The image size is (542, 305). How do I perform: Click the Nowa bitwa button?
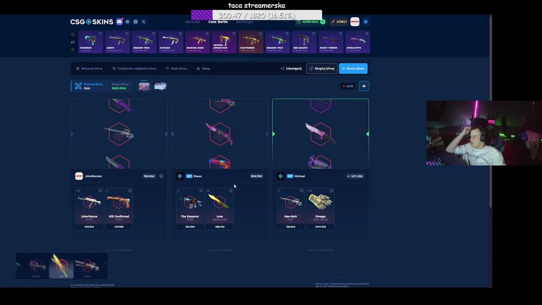(x=353, y=68)
